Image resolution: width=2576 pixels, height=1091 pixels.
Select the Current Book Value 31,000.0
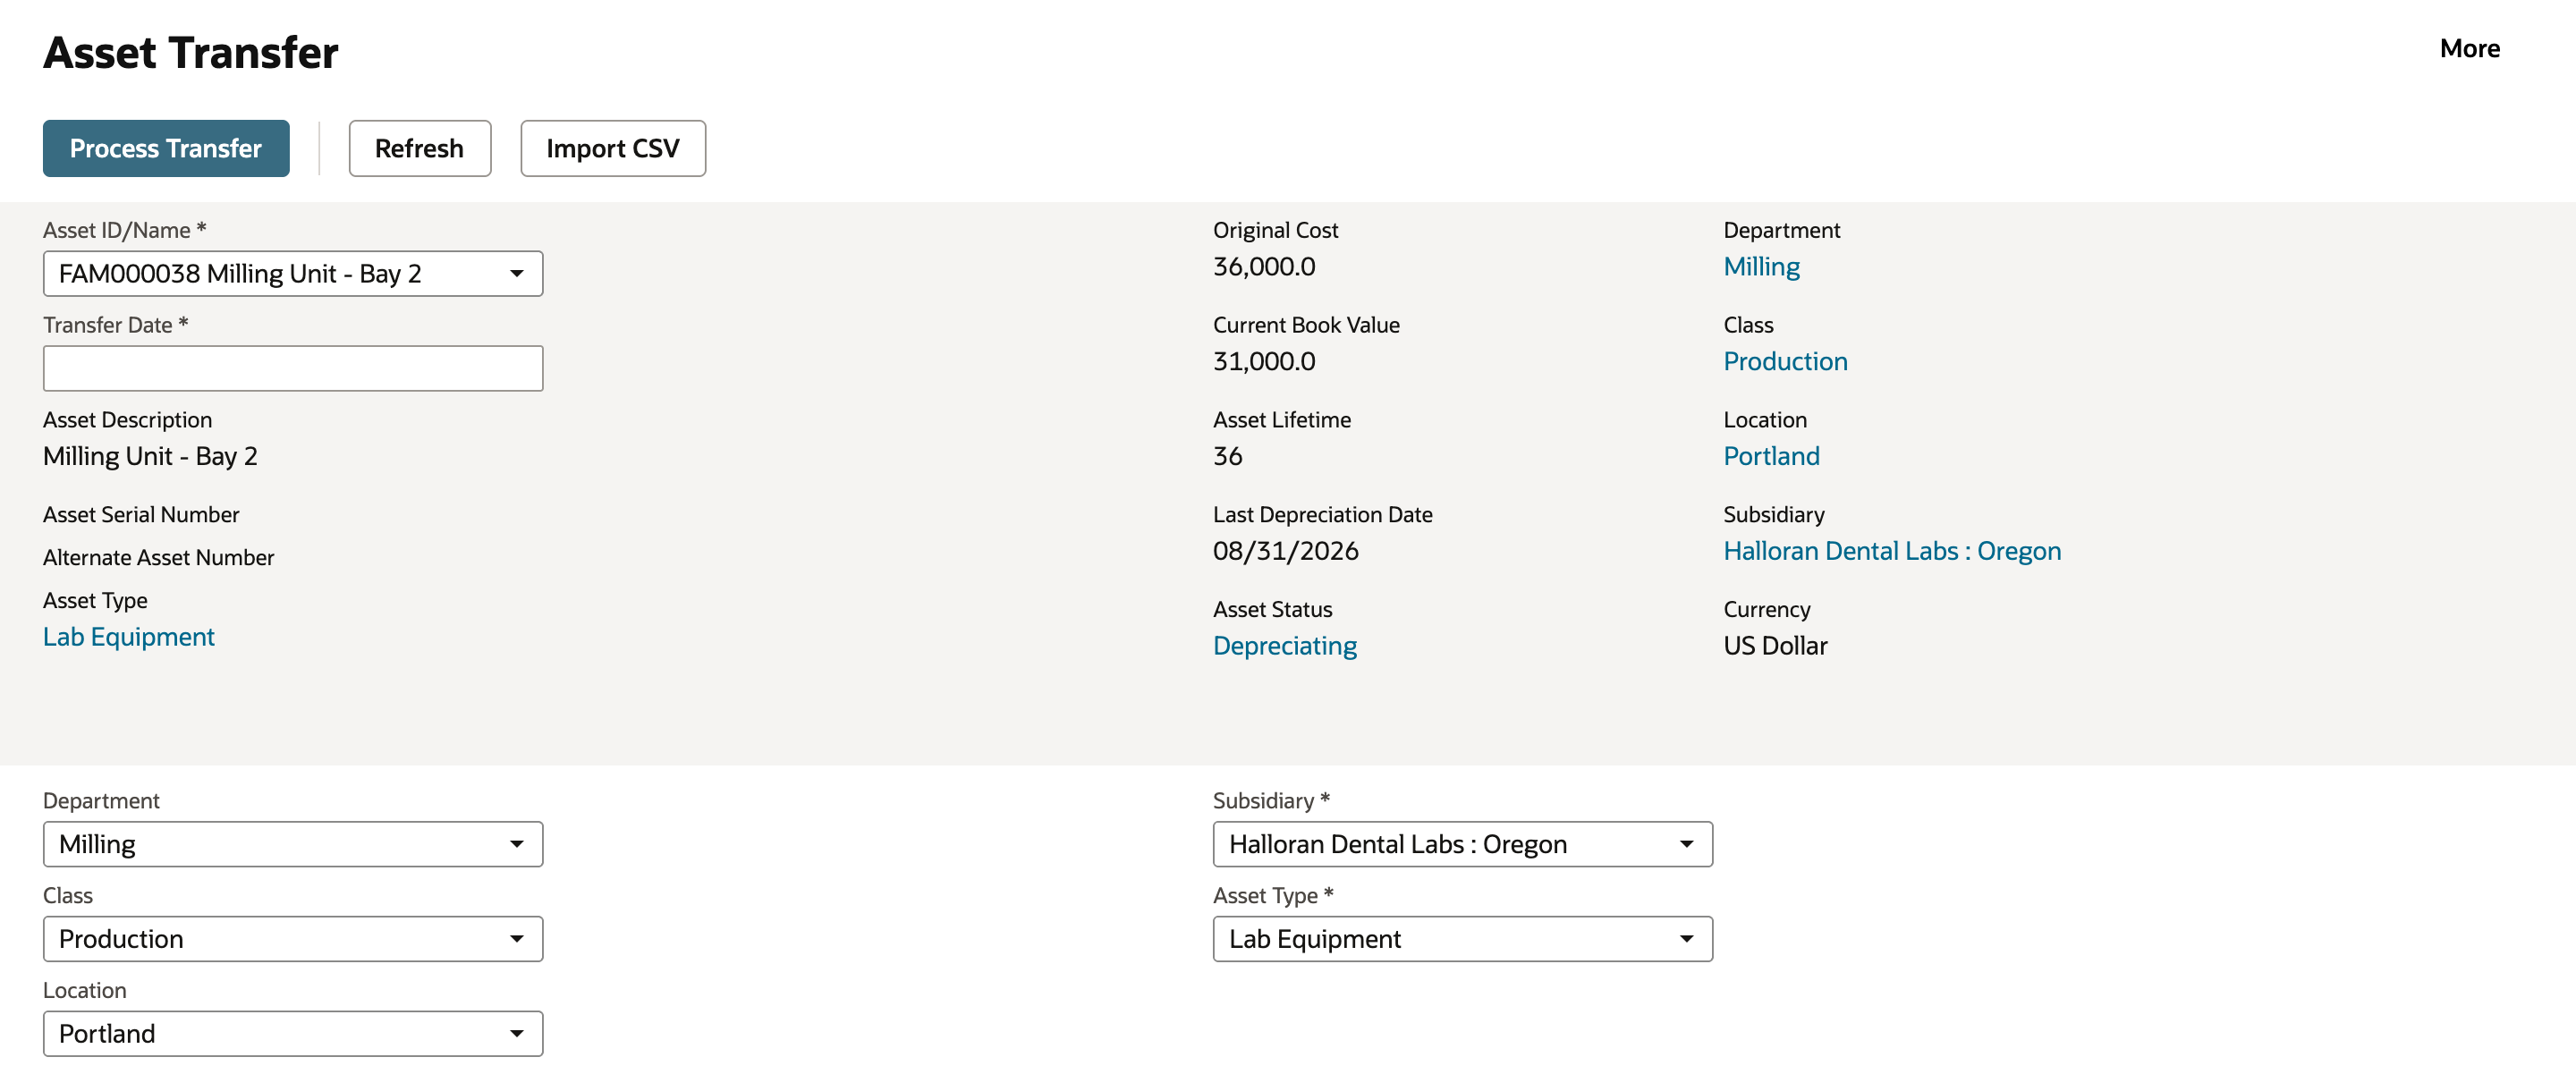[x=1264, y=361]
